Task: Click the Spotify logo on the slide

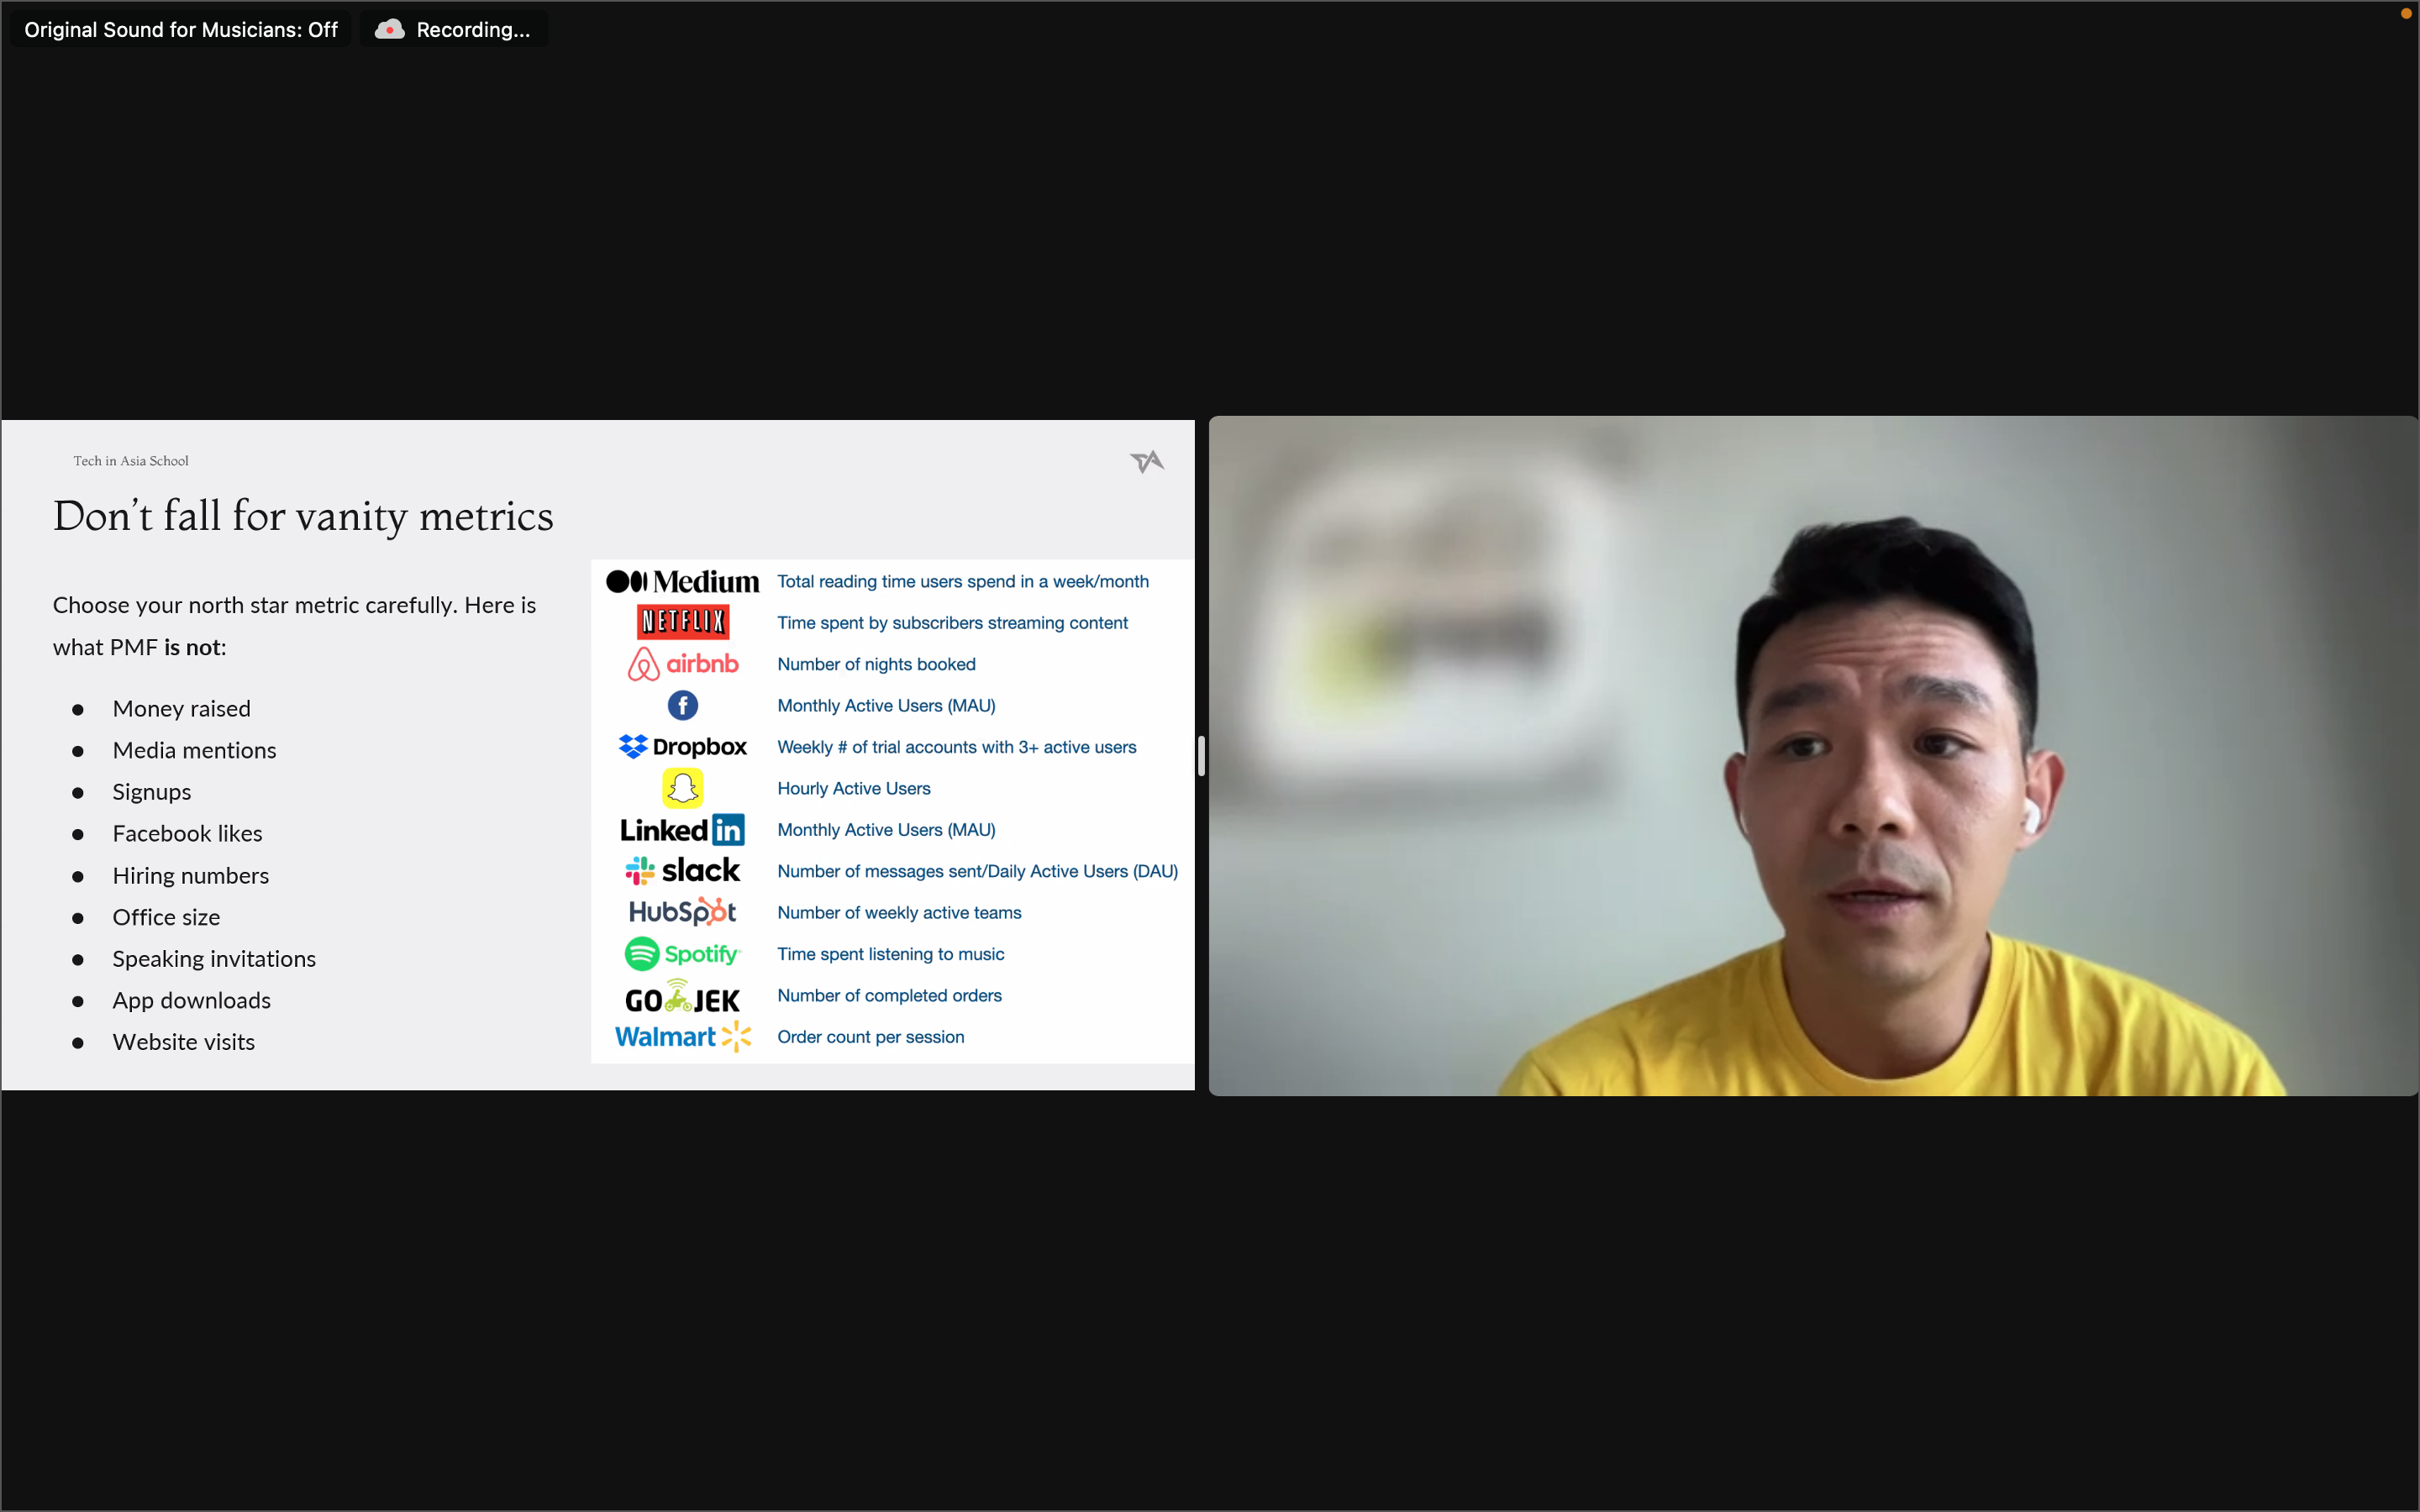Action: (683, 954)
